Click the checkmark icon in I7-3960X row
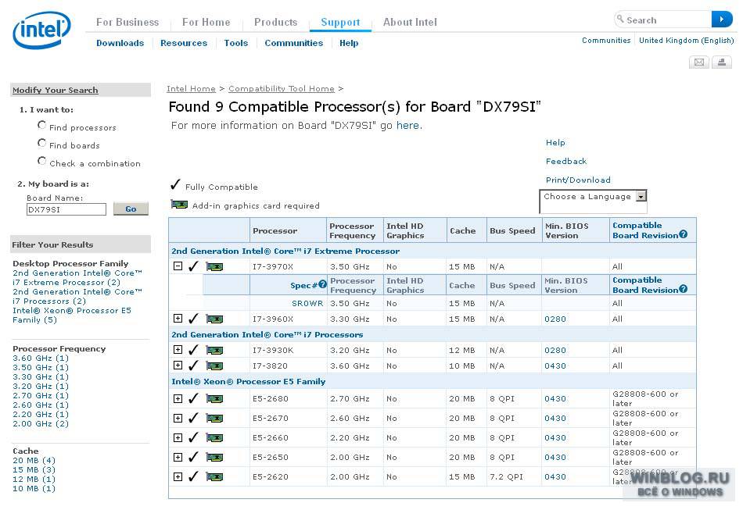 (x=193, y=319)
